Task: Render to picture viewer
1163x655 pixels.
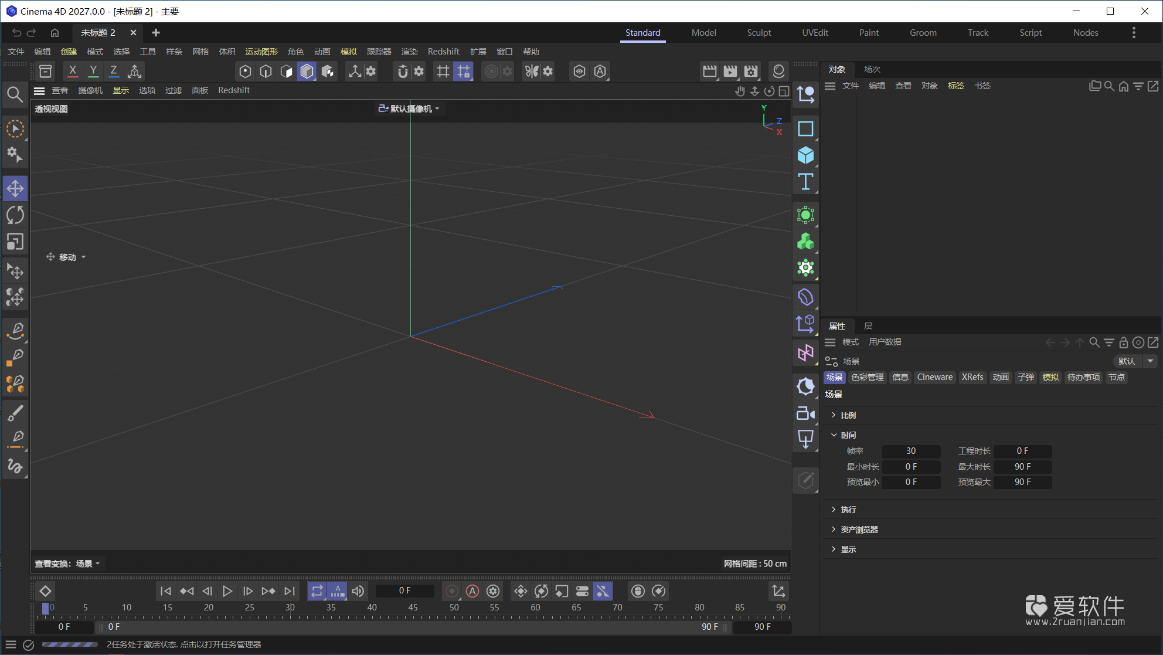Action: [x=730, y=72]
